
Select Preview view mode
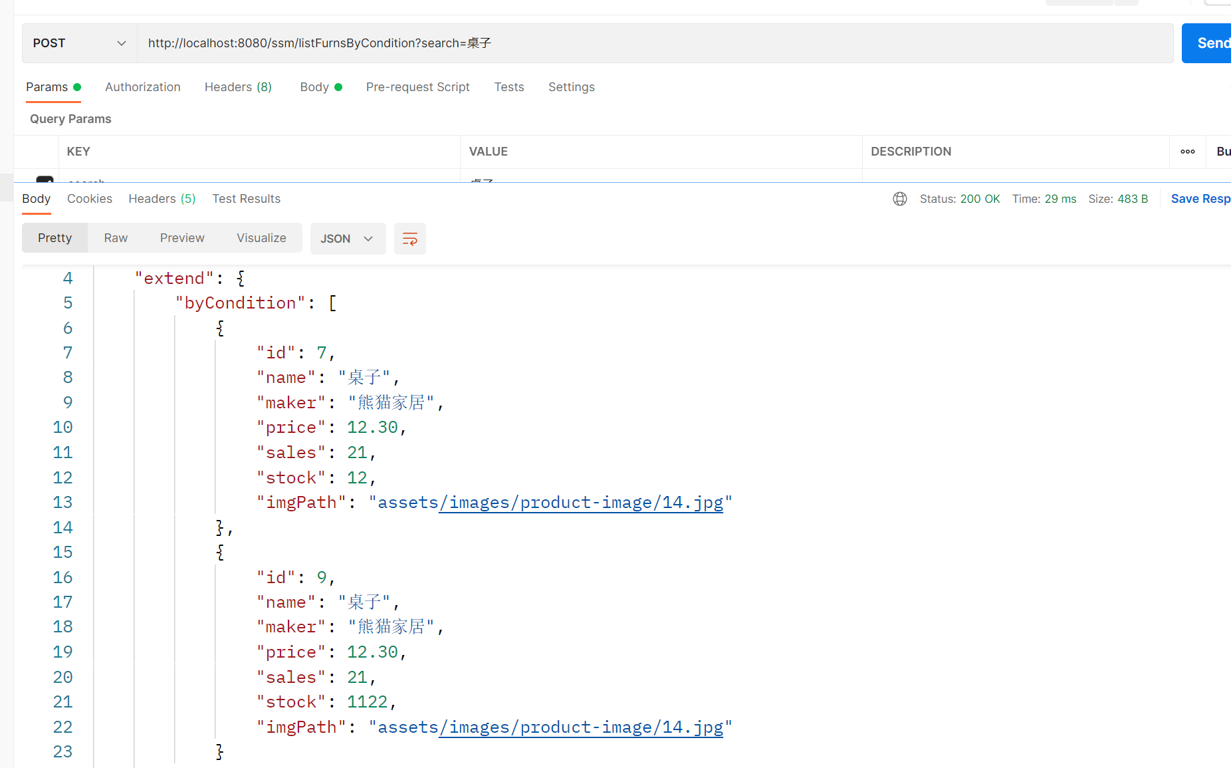click(x=182, y=238)
